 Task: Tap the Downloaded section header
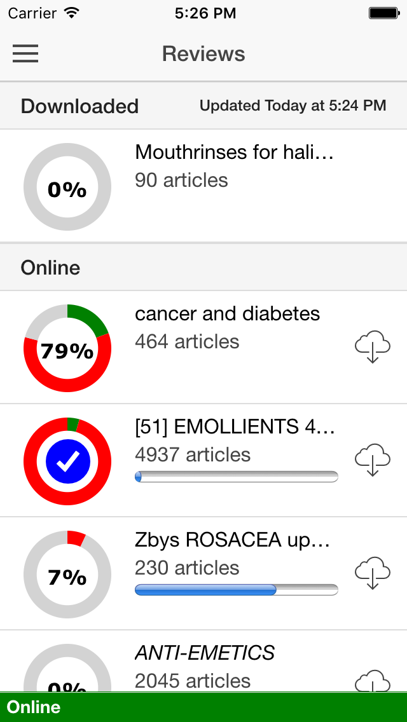pos(203,106)
